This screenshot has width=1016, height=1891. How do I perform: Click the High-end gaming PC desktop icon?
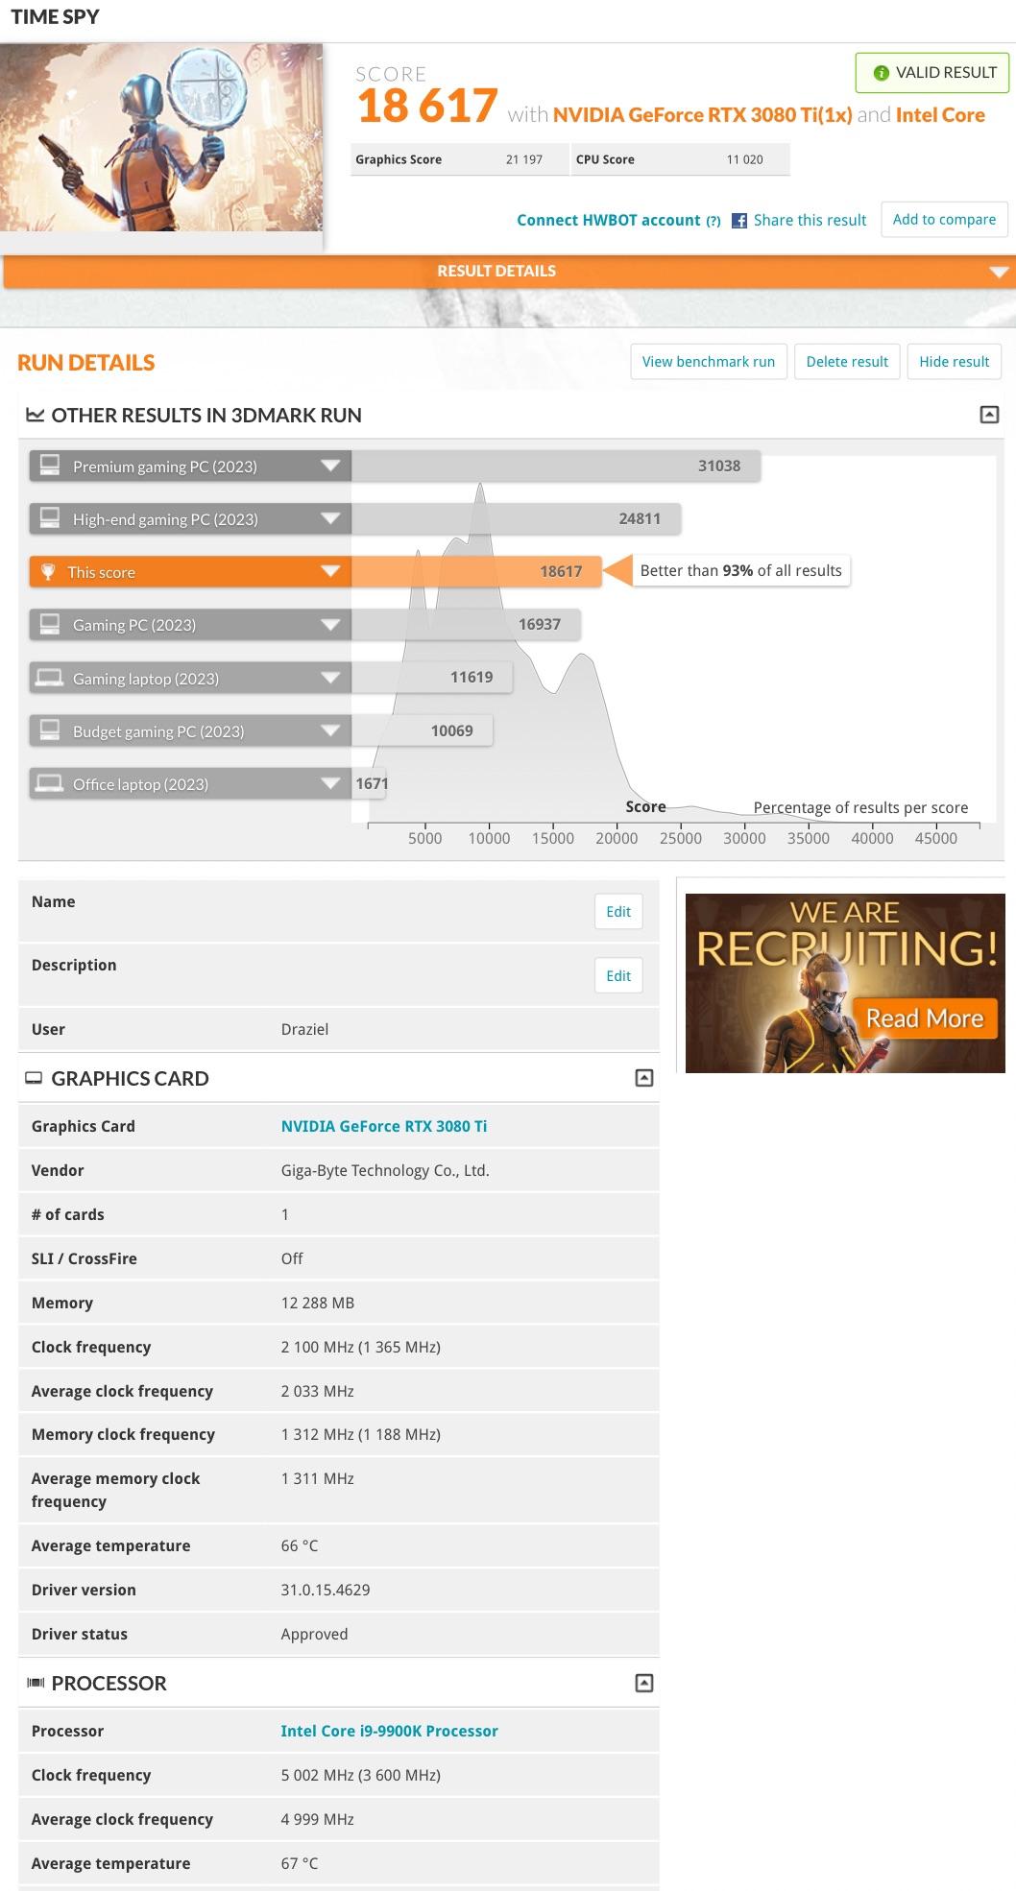(49, 518)
